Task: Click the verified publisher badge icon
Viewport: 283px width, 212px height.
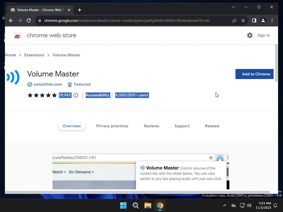Action: point(30,84)
